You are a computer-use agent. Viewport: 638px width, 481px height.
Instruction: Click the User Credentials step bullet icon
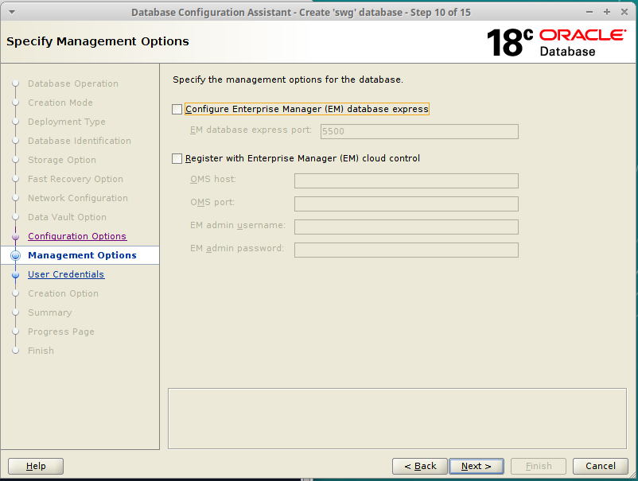point(15,275)
